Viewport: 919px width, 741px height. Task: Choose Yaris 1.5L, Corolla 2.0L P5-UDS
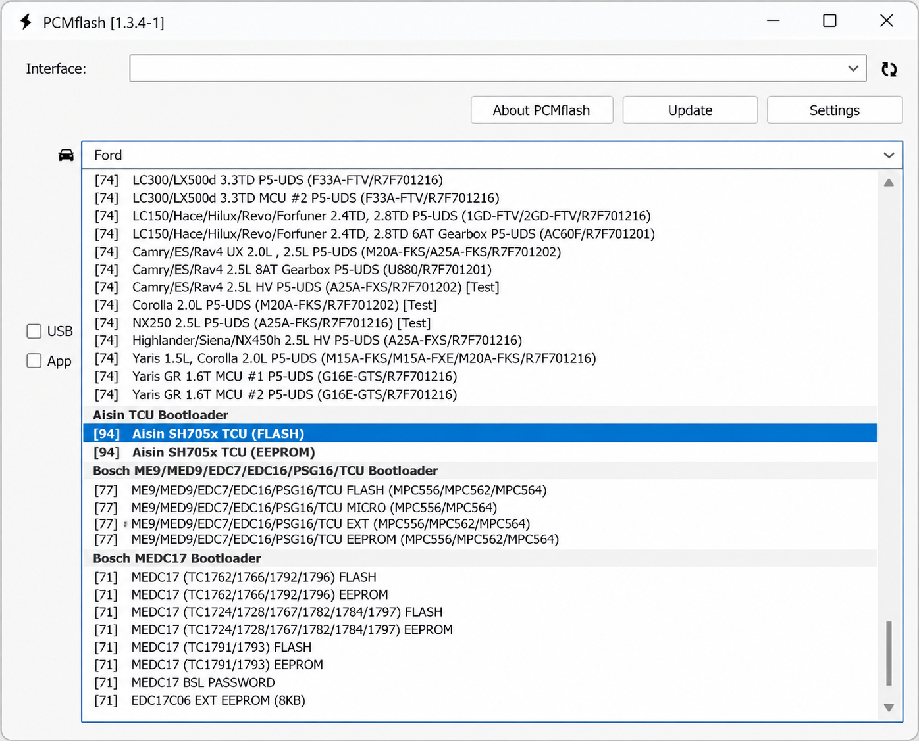click(x=480, y=358)
